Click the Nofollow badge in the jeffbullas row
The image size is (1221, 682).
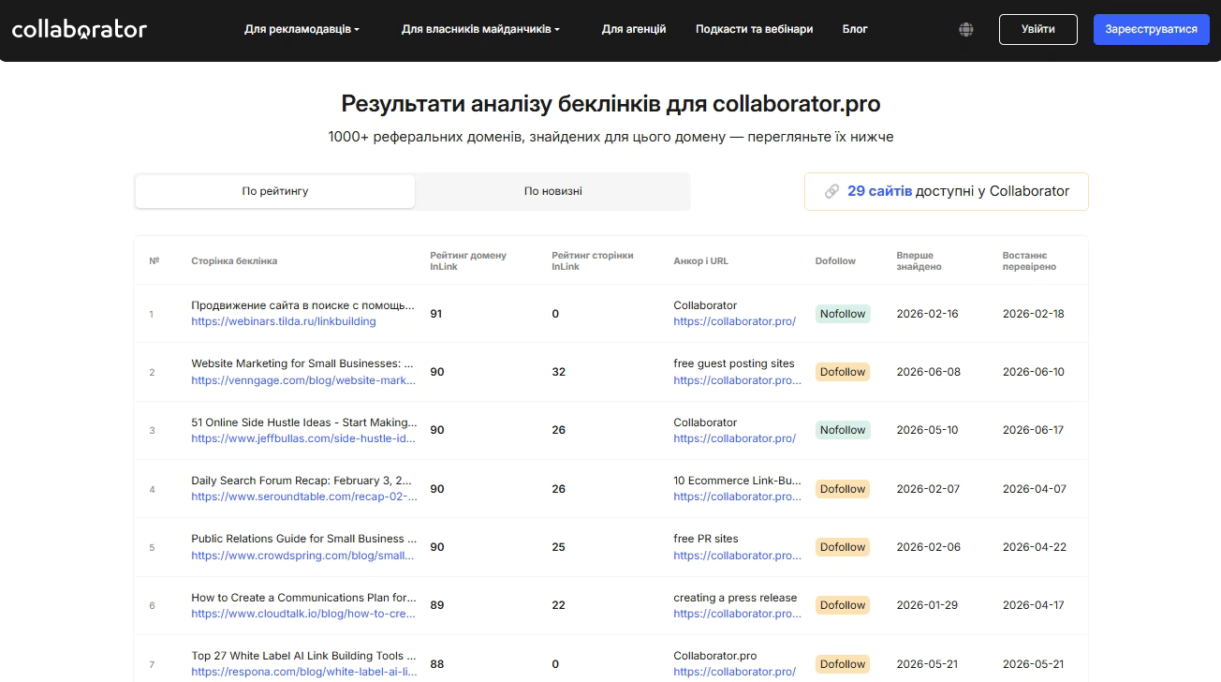coord(843,430)
